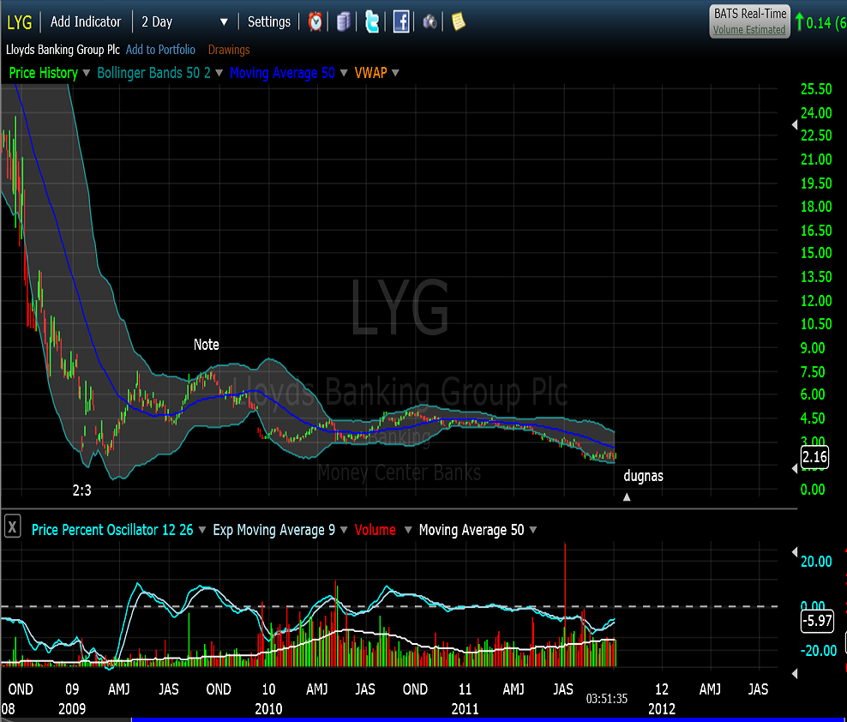Click the 2.16 current price label
847x722 pixels.
(814, 457)
